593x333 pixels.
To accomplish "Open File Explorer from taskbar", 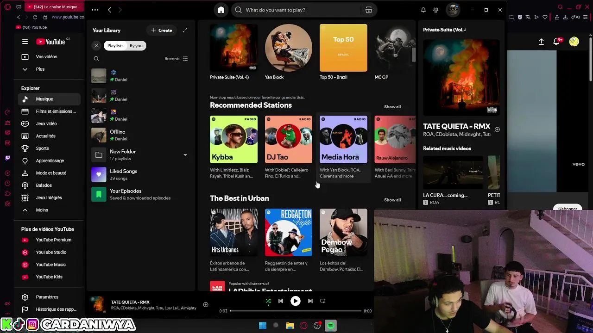I will tap(290, 326).
